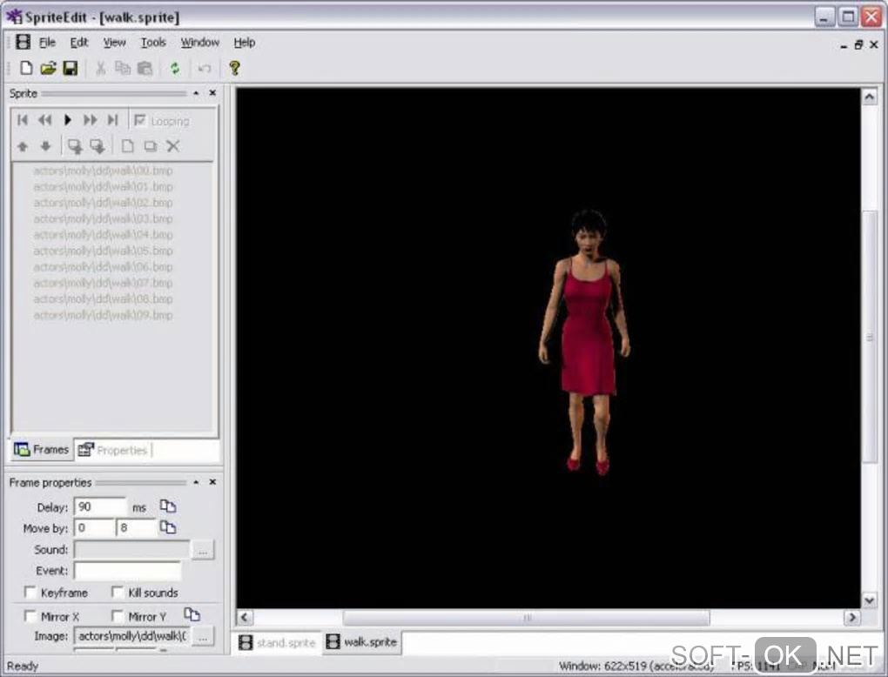Save the current sprite

coord(71,69)
